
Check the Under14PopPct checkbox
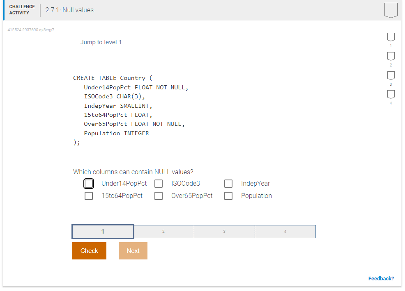tap(89, 183)
